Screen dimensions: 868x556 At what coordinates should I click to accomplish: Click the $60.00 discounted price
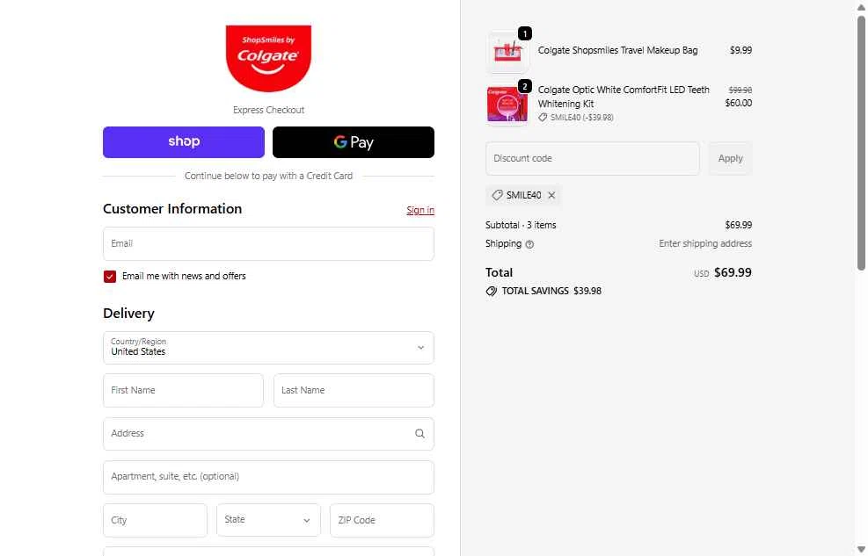(739, 103)
